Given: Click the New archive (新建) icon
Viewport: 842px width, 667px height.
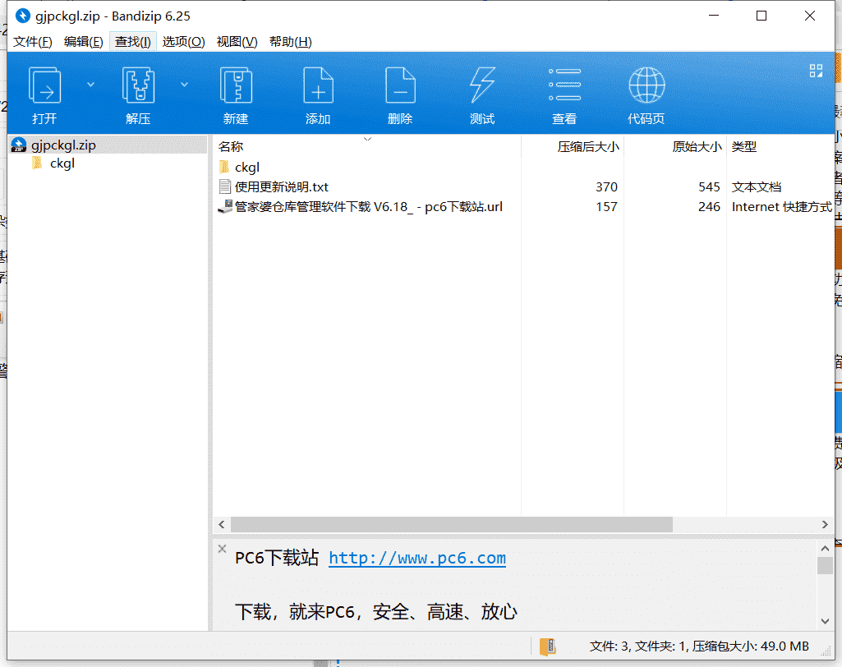Looking at the screenshot, I should 236,85.
